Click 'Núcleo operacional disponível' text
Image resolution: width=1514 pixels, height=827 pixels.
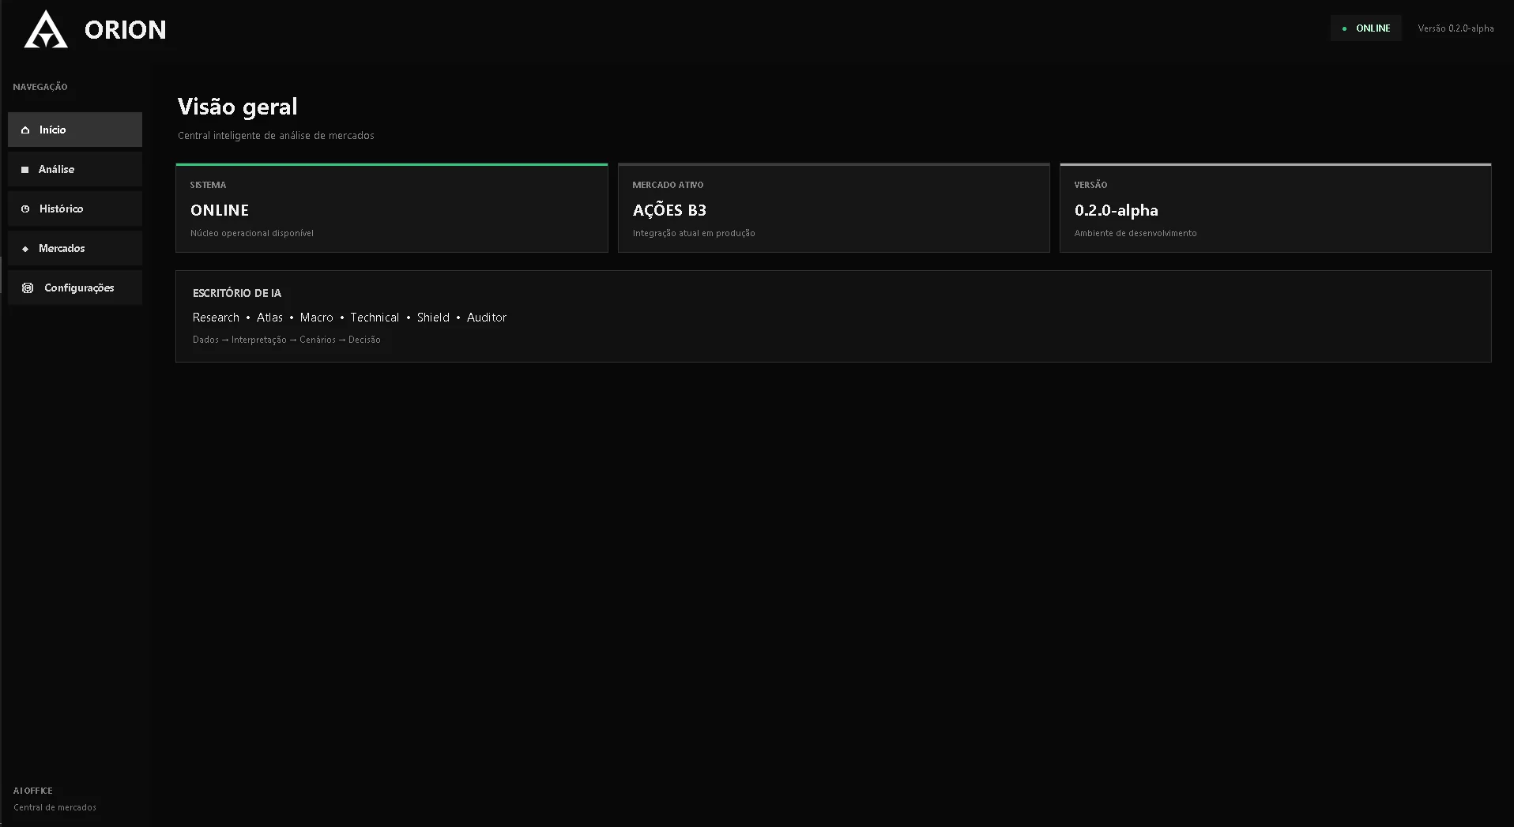coord(252,233)
